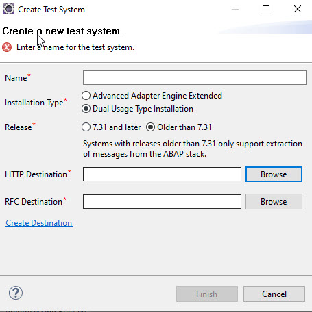Click the ABAP stack release note text
The image size is (312, 312).
(193, 148)
